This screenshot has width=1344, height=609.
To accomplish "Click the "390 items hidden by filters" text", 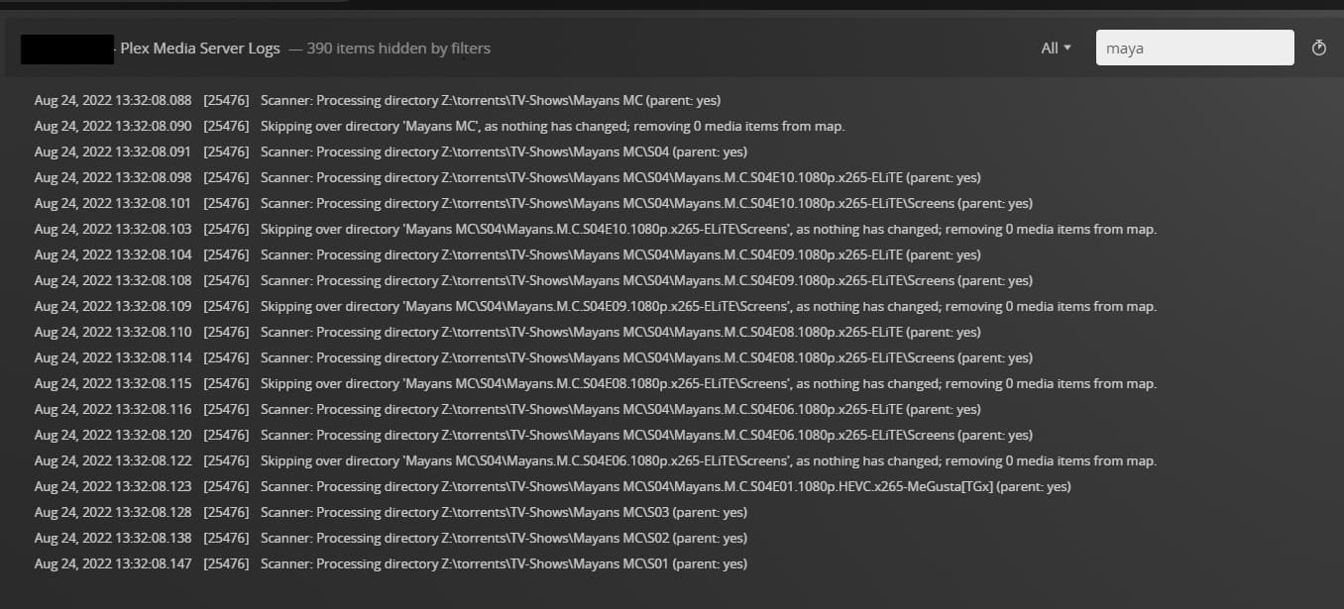I will 397,48.
